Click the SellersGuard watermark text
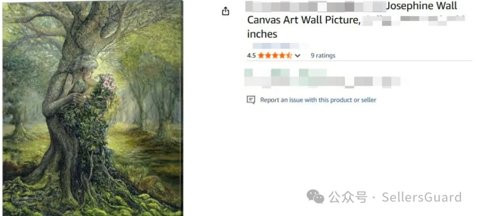Viewport: 477px width, 216px height. 421,197
